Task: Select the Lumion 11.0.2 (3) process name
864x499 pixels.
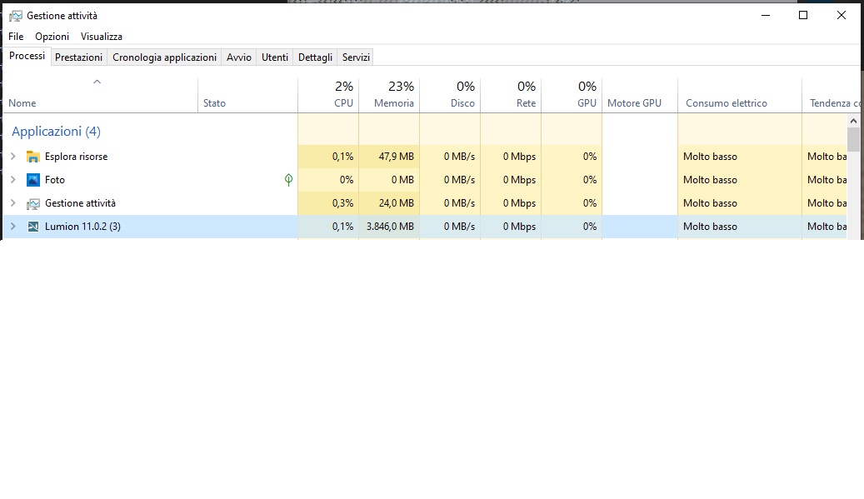Action: [82, 227]
